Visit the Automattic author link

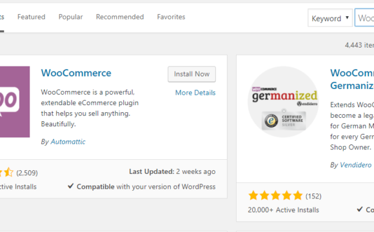68,142
